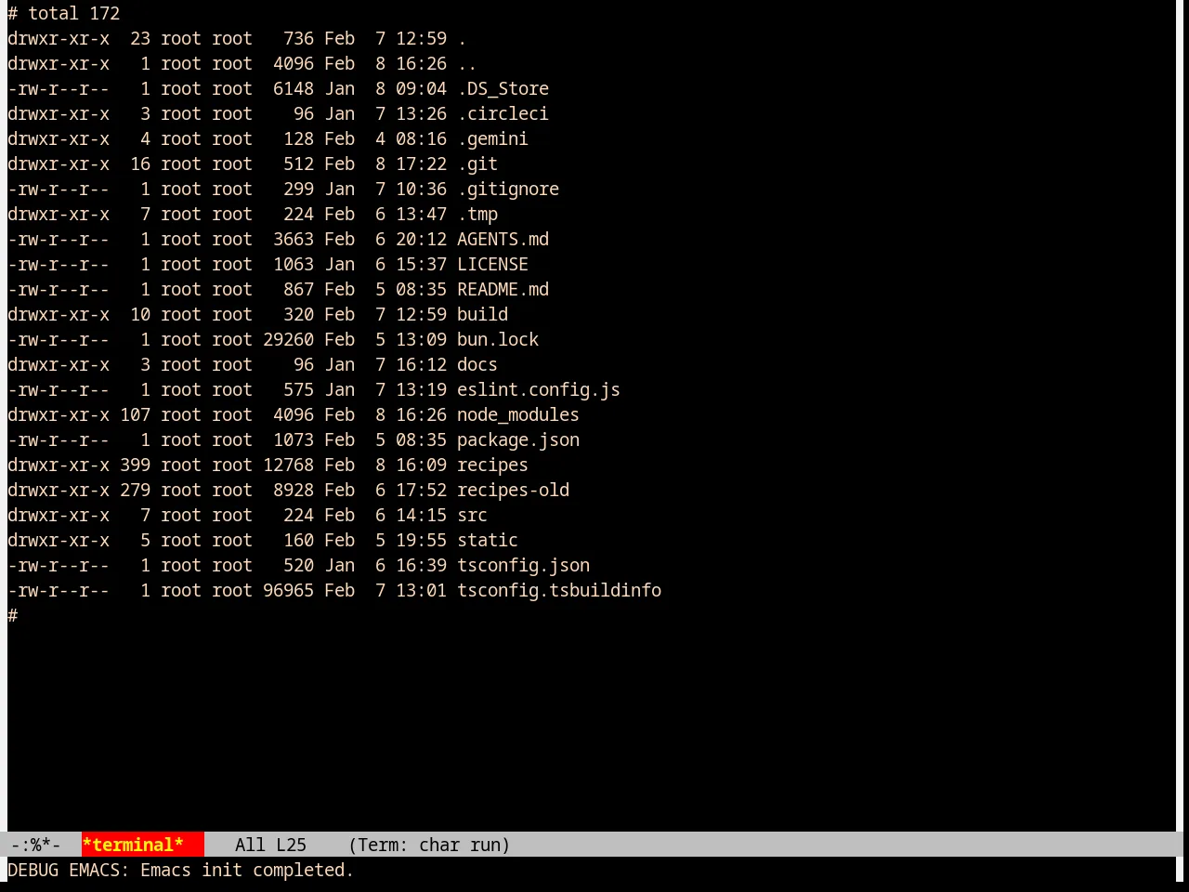Click the *terminal* buffer name in mode line
Viewport: 1189px width, 892px height.
click(133, 845)
